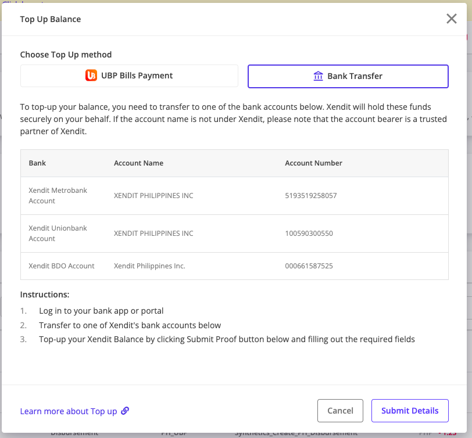Viewport: 472px width, 438px height.
Task: Click the Instructions: heading
Action: coord(45,295)
